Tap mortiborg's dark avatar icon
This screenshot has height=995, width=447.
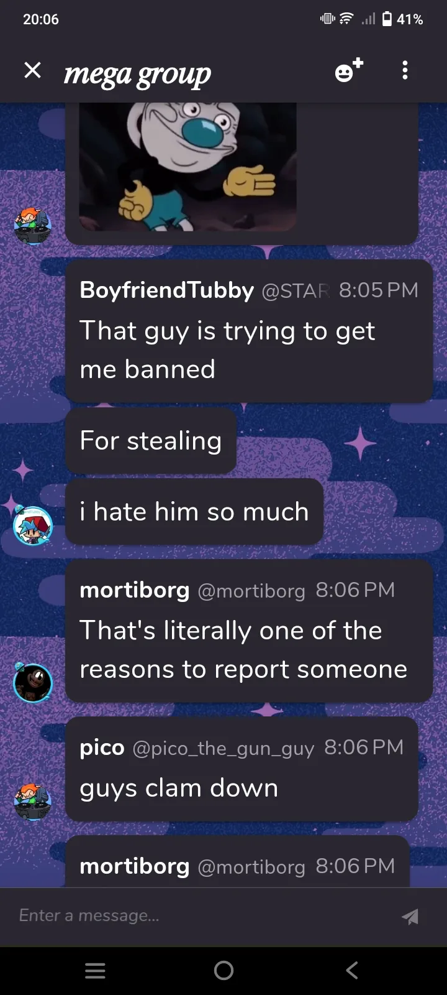click(x=33, y=683)
